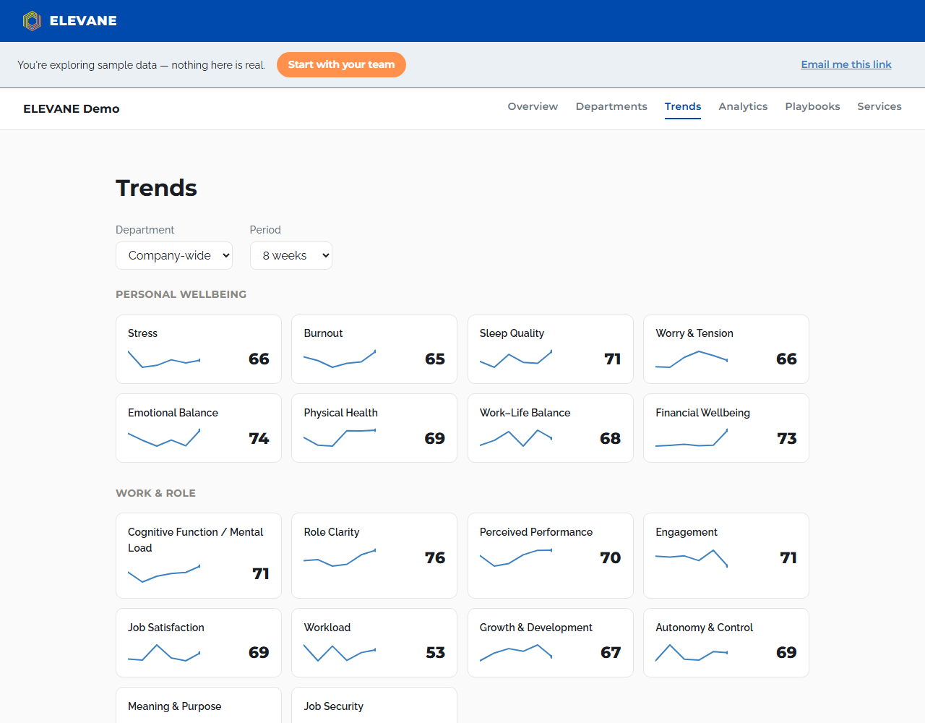Click the ELEVANE hexagon logo icon
This screenshot has height=723, width=925.
coord(32,21)
